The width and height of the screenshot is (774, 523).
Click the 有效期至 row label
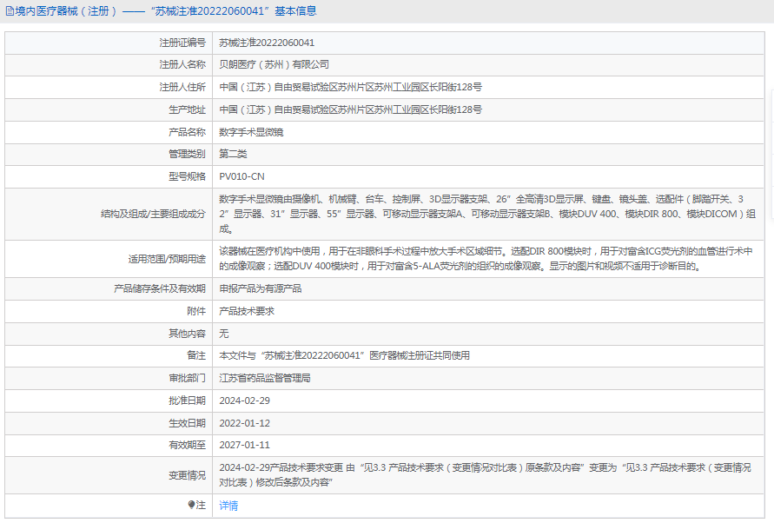point(187,445)
